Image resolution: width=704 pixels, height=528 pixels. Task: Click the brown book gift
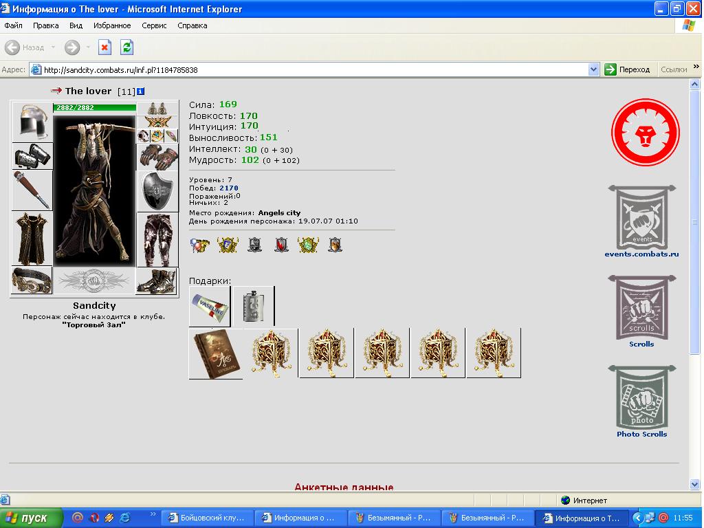(x=216, y=354)
